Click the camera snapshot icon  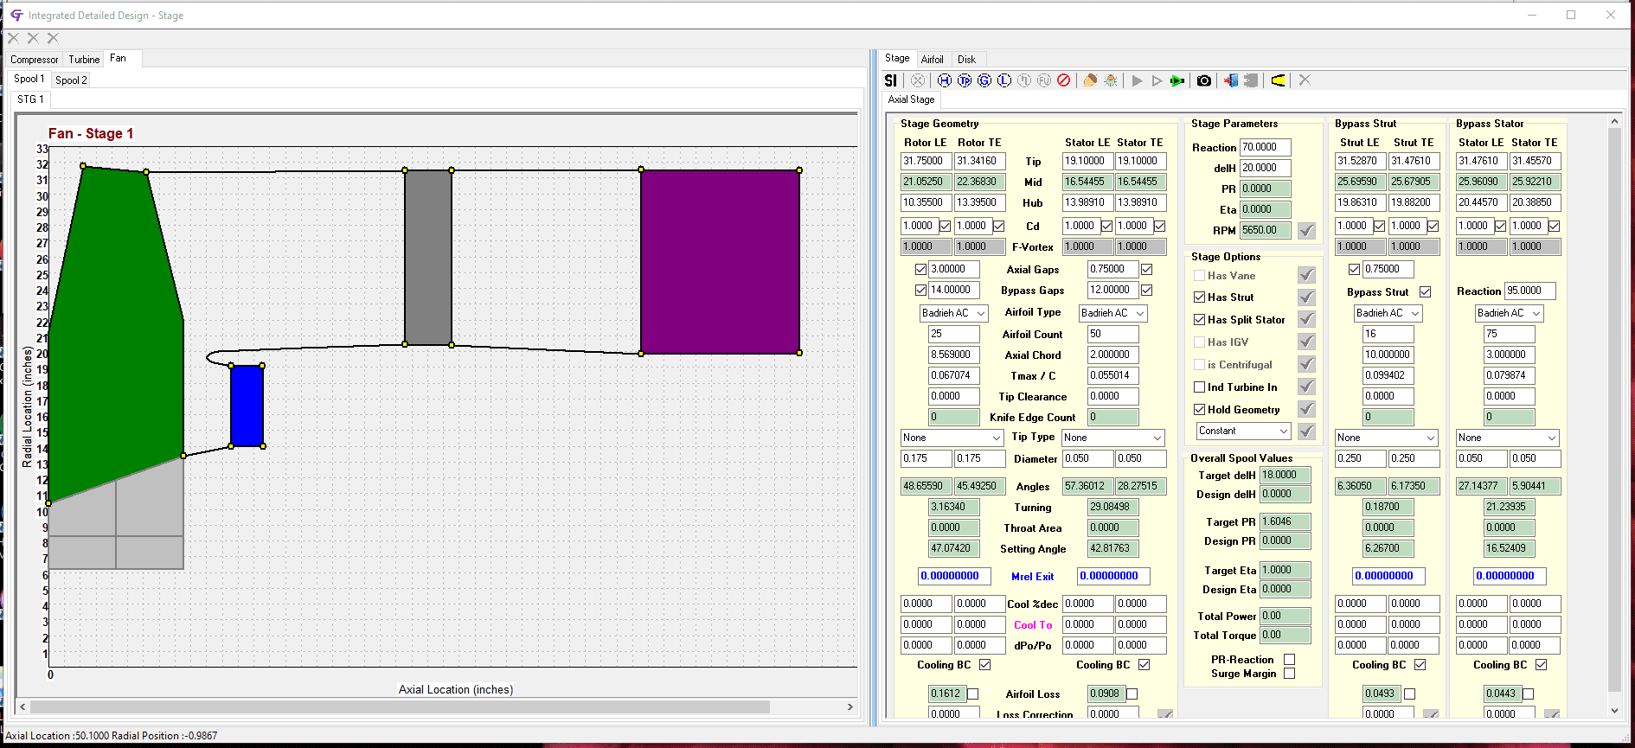click(1204, 80)
